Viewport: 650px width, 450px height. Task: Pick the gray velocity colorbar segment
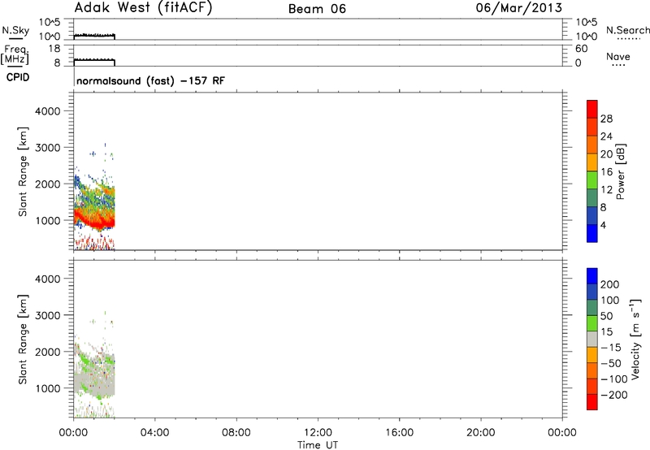[x=592, y=339]
